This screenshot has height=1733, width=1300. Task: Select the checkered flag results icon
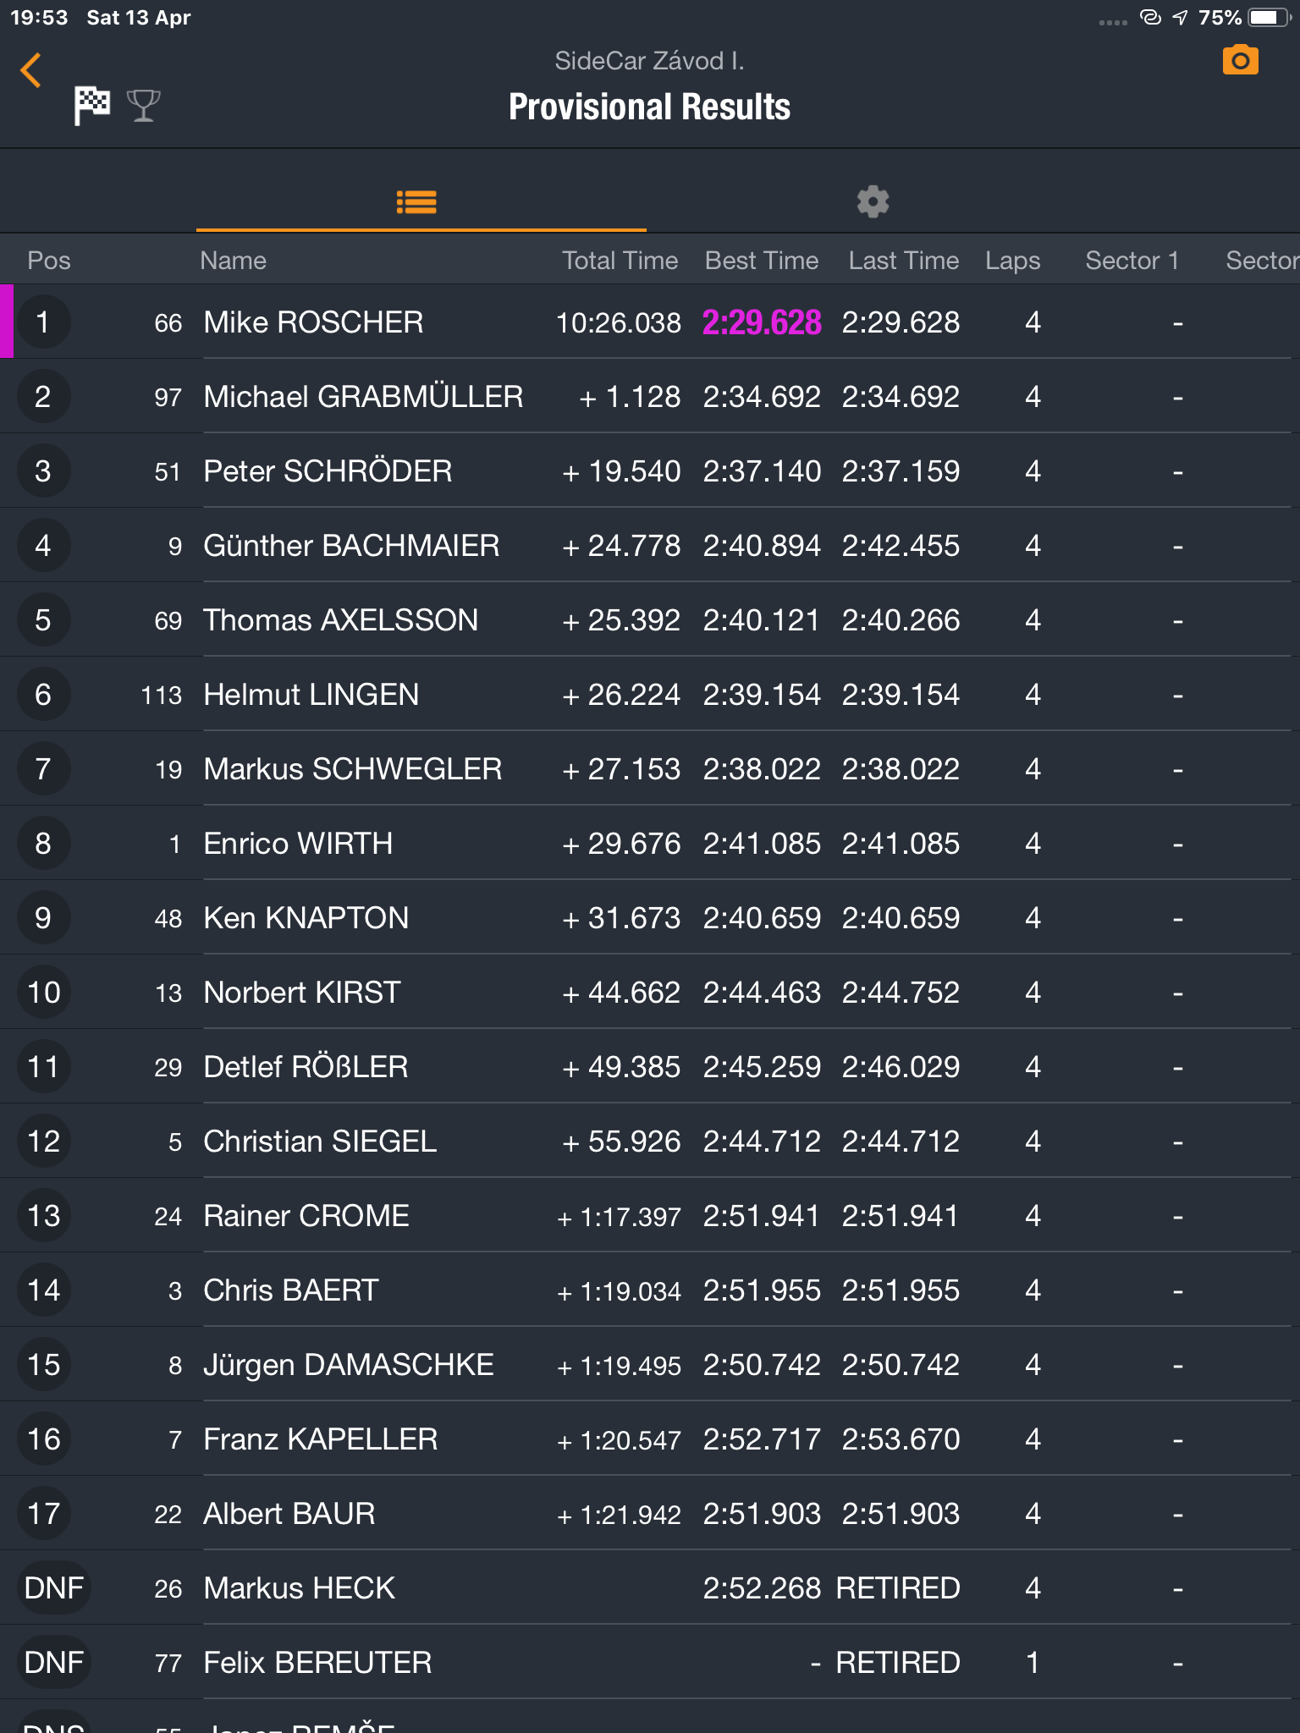point(91,106)
